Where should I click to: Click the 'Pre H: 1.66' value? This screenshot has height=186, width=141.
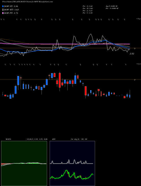click(88, 8)
